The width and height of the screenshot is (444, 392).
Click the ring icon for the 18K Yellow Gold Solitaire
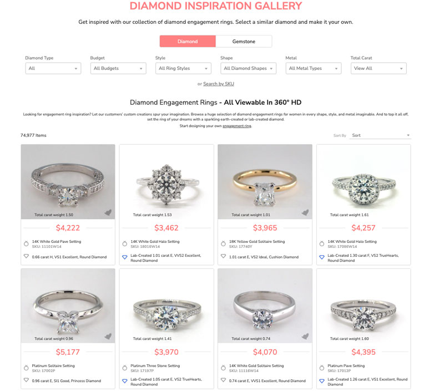[x=223, y=242]
